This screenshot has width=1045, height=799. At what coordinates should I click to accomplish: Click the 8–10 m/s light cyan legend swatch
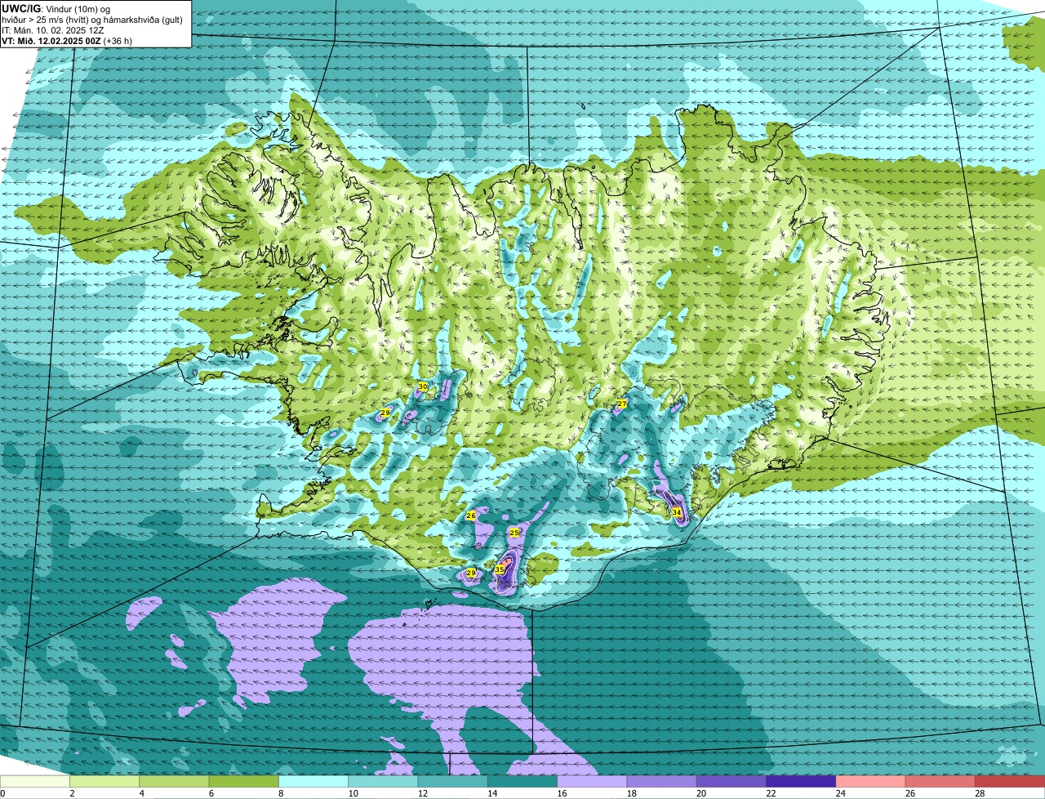pos(313,782)
